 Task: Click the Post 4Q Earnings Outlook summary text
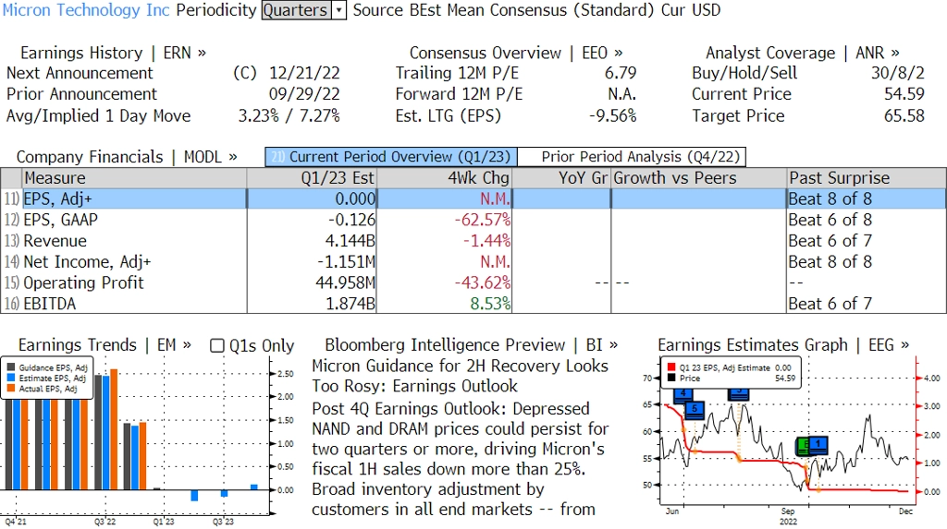tap(460, 459)
